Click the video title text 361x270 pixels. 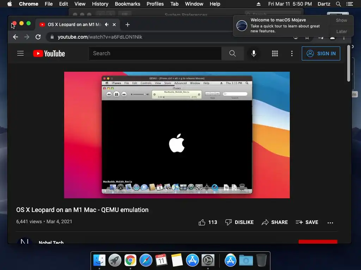(82, 210)
